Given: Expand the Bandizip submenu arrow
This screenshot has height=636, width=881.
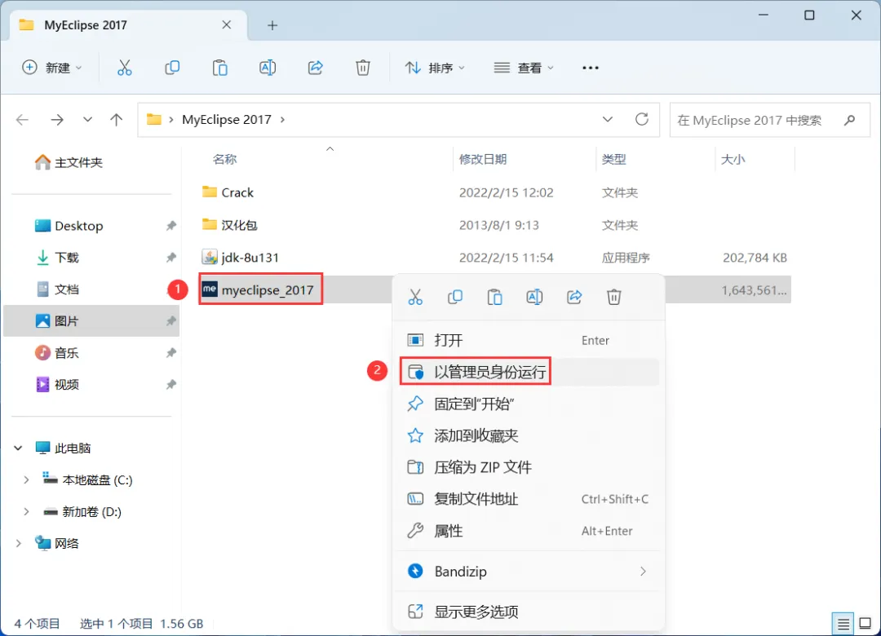Looking at the screenshot, I should point(644,572).
